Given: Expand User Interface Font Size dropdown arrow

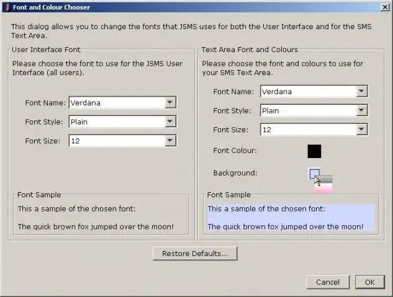Looking at the screenshot, I should (170, 141).
